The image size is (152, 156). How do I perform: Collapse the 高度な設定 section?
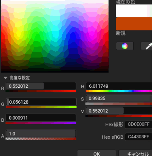(x=6, y=78)
